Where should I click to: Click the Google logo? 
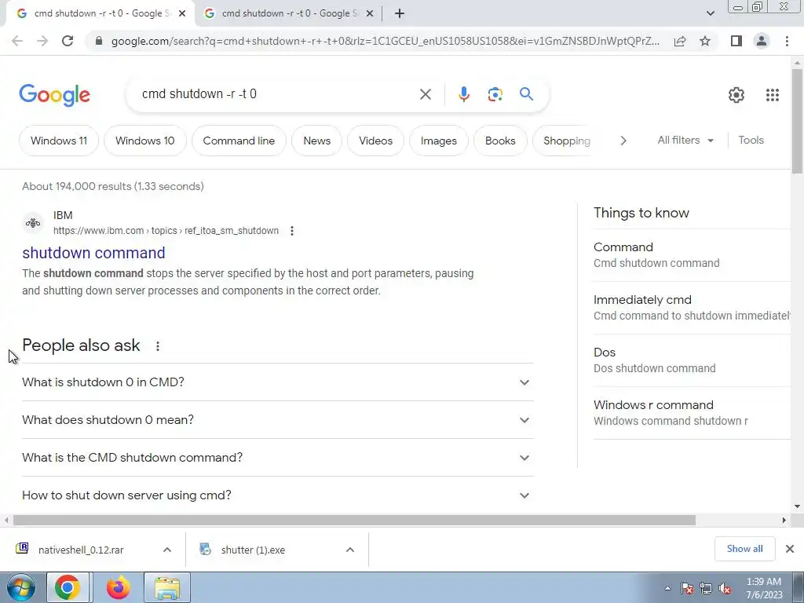point(54,95)
